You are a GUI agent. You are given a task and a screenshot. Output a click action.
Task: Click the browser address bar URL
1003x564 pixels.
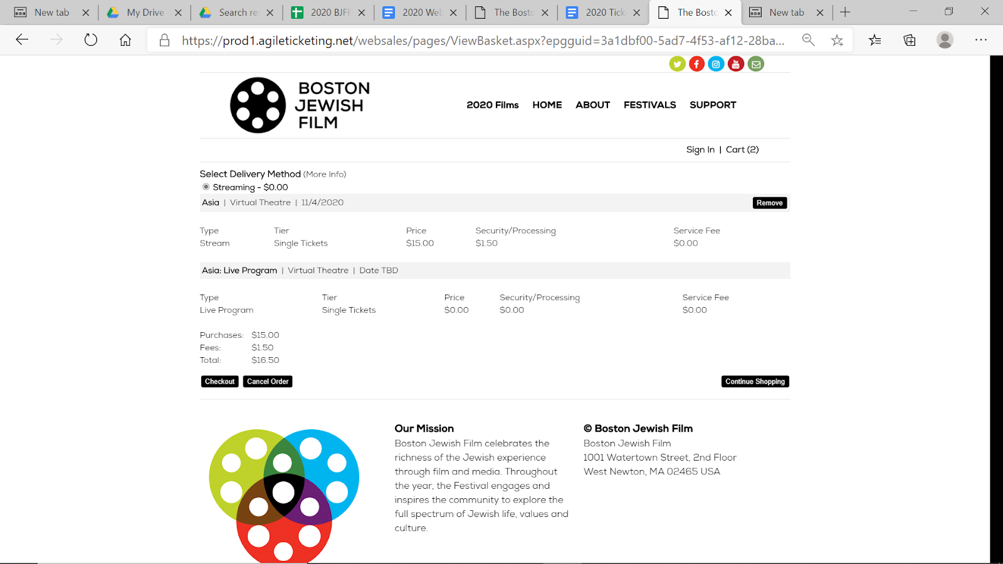point(483,40)
